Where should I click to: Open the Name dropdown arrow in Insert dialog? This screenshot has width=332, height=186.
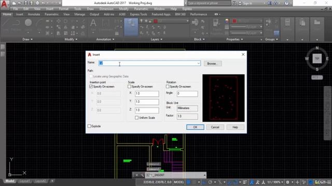198,63
